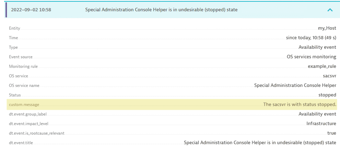Click the purple severity bar on the header
This screenshot has width=340, height=150.
pyautogui.click(x=6, y=10)
